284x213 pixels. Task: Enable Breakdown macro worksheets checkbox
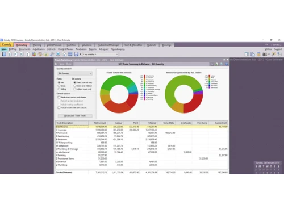point(59,97)
